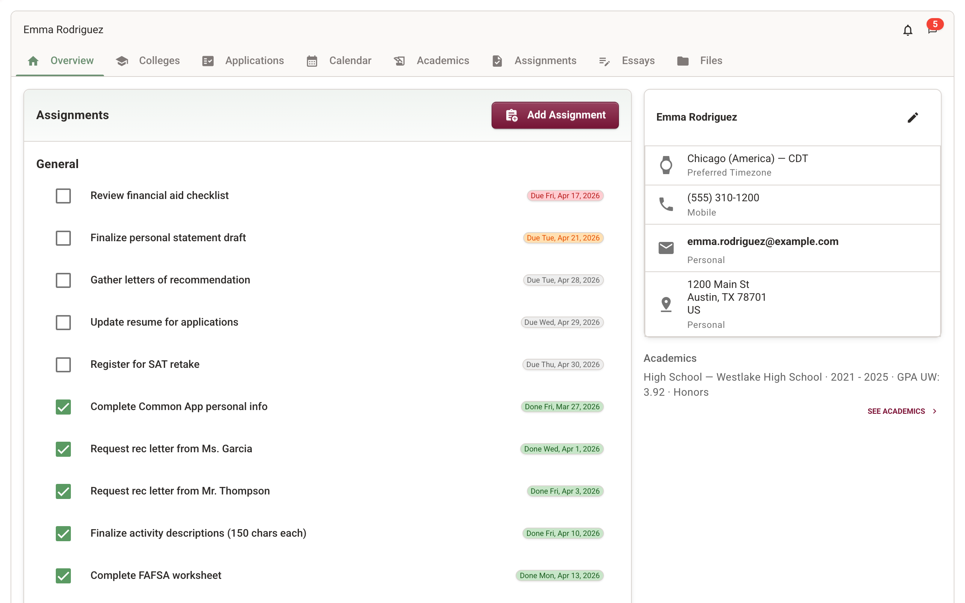Mark Register for SAT retake complete
The height and width of the screenshot is (603, 965).
[x=63, y=364]
